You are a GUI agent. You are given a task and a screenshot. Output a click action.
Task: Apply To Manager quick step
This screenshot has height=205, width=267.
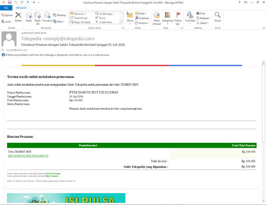pyautogui.click(x=104, y=14)
